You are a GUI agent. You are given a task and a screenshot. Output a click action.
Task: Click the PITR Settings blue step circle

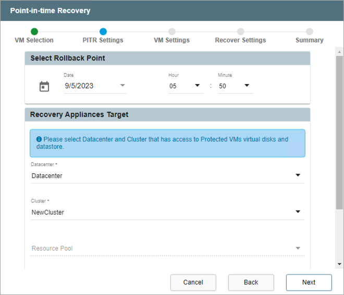tap(103, 32)
